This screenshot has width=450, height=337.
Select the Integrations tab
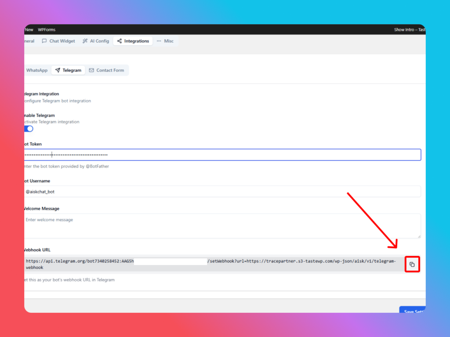pyautogui.click(x=133, y=41)
